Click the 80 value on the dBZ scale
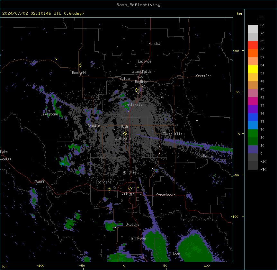This screenshot has width=277, height=270. (x=262, y=25)
